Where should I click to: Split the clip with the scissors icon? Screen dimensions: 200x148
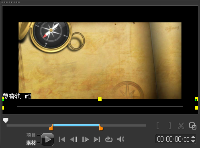point(181,126)
